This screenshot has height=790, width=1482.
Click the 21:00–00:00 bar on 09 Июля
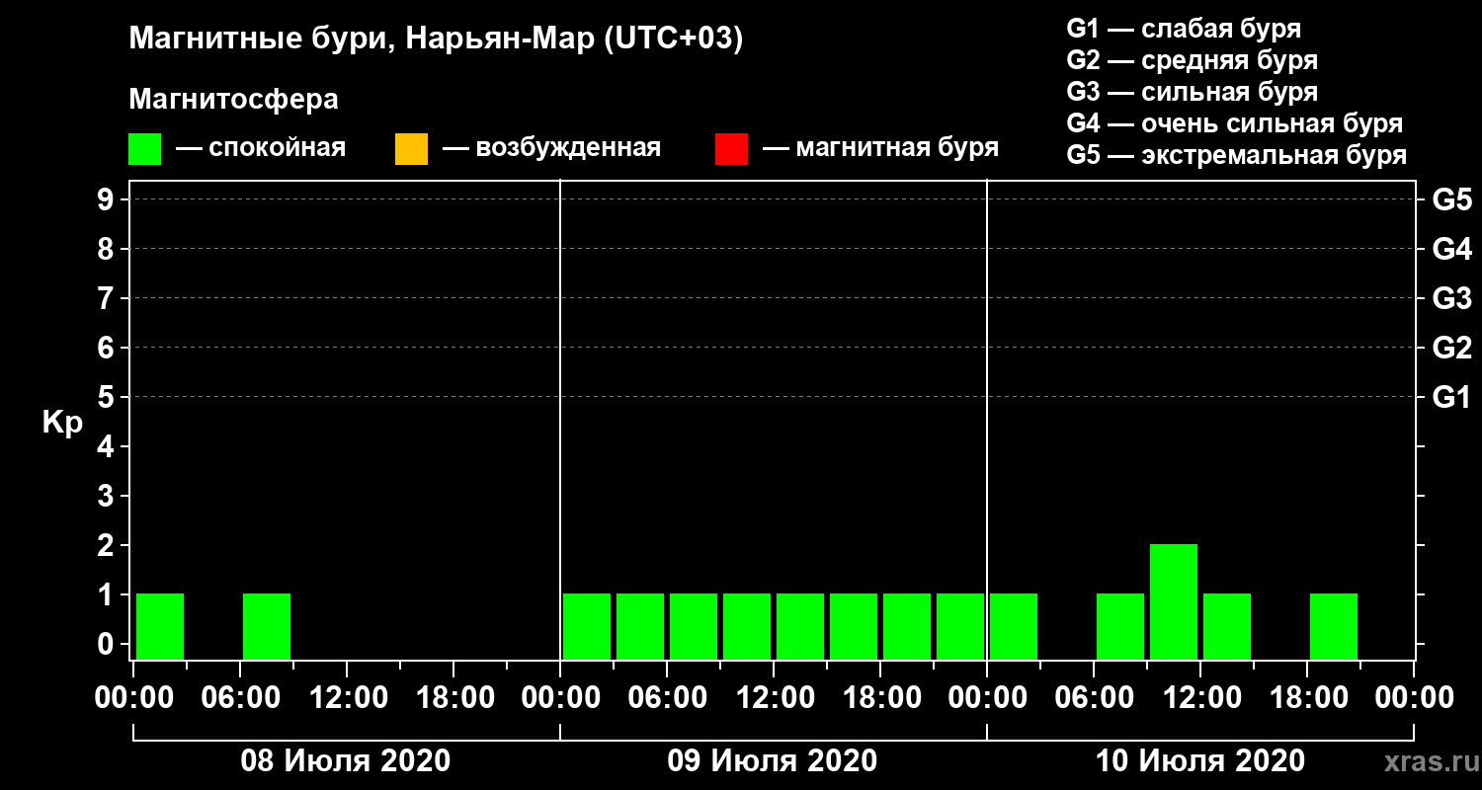tap(960, 625)
